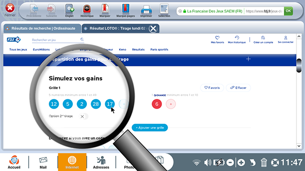This screenshot has height=171, width=305.
Task: Click the search magnifier icon
Action: [82, 39]
